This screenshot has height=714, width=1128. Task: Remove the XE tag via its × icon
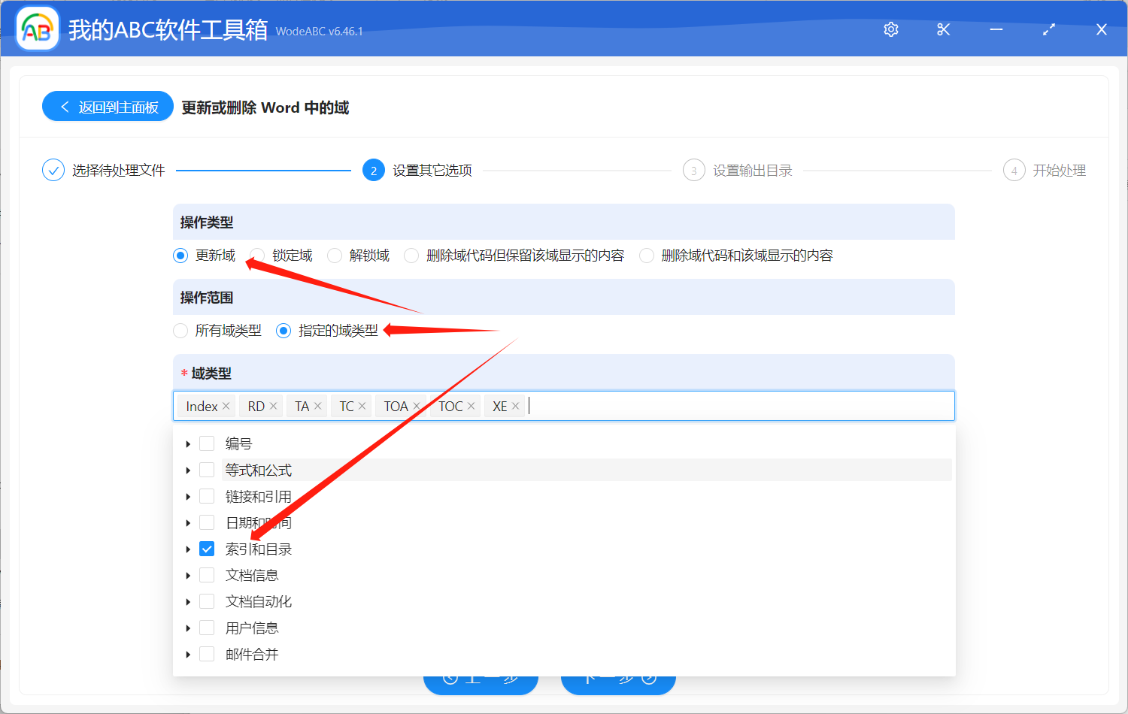[x=516, y=405]
